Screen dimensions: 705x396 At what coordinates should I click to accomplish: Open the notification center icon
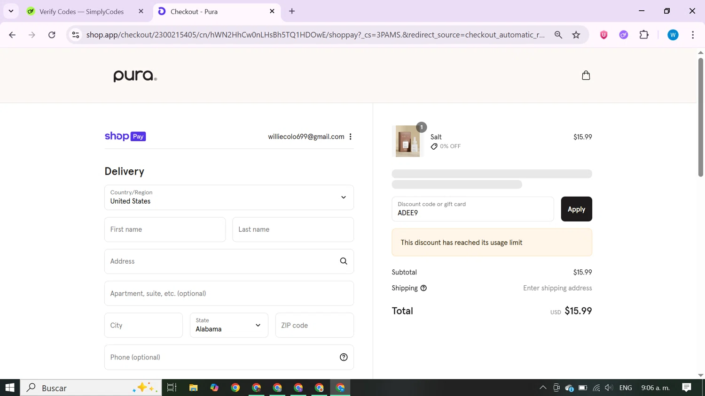tap(687, 388)
